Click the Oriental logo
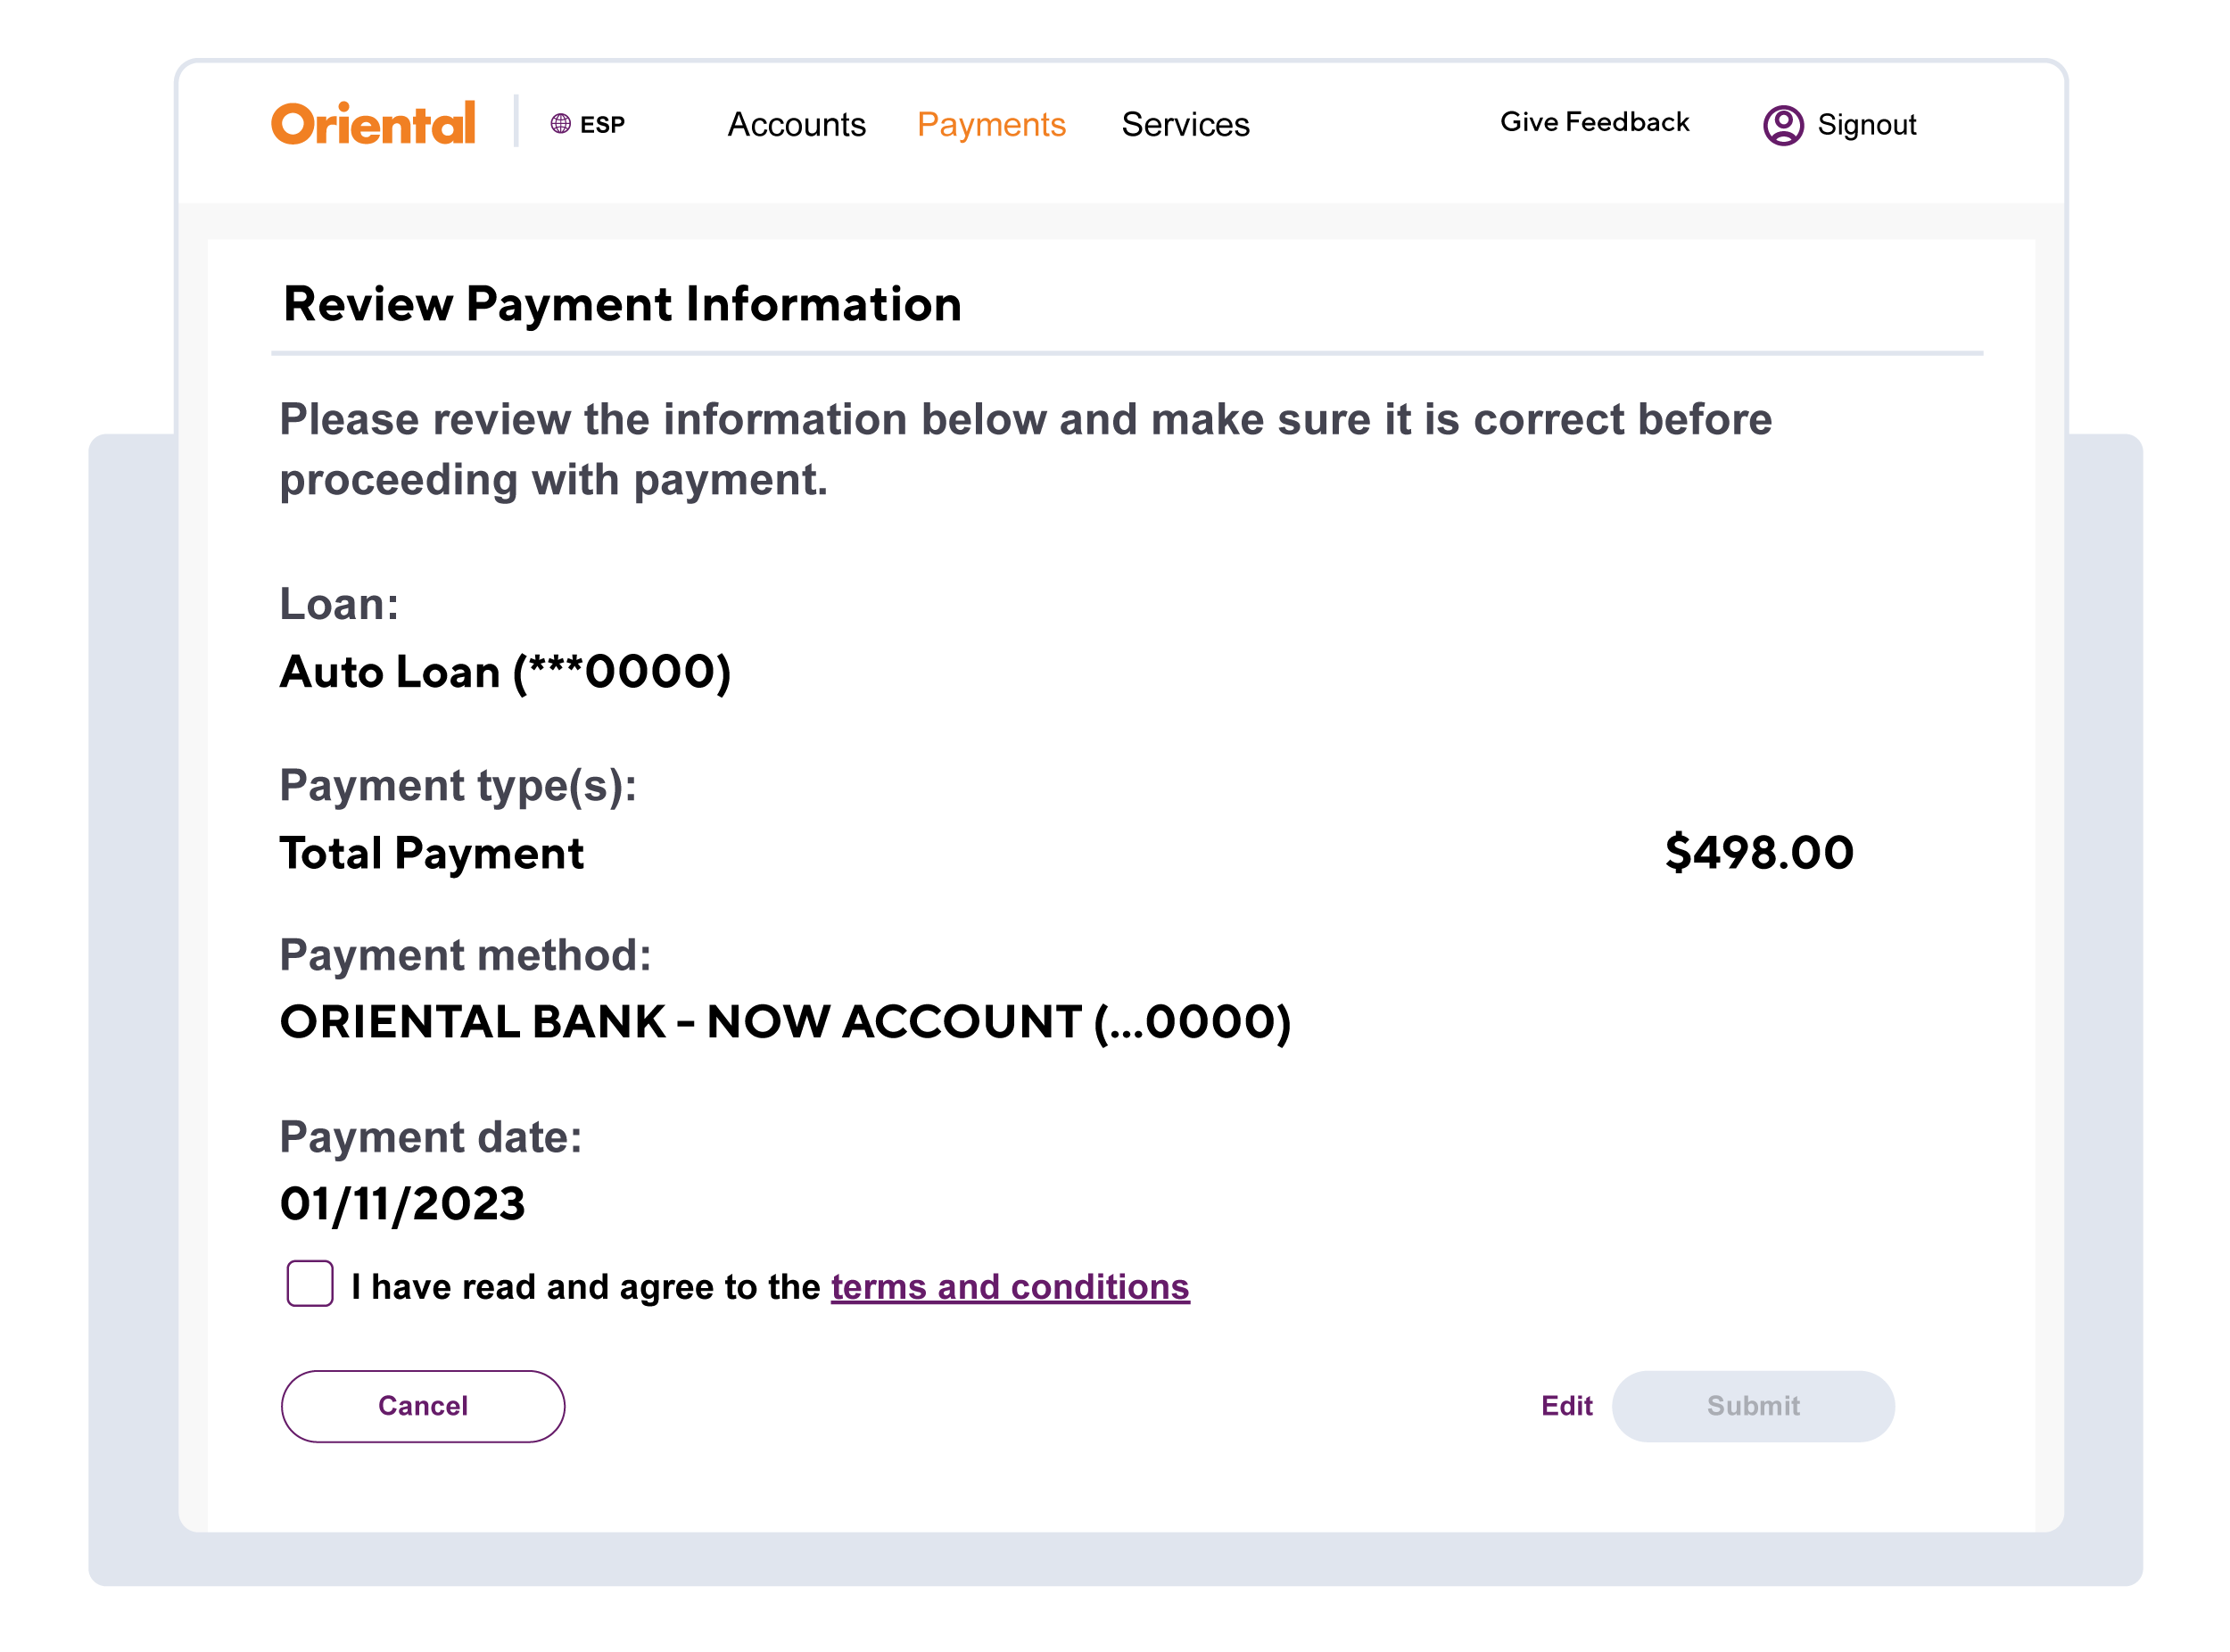The height and width of the screenshot is (1652, 2230). pos(373,124)
